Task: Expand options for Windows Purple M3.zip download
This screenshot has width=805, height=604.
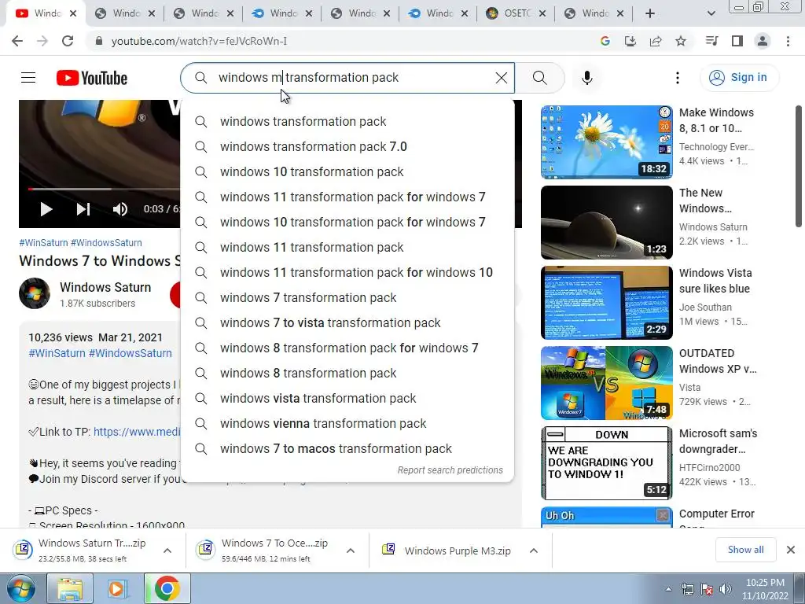Action: point(534,551)
